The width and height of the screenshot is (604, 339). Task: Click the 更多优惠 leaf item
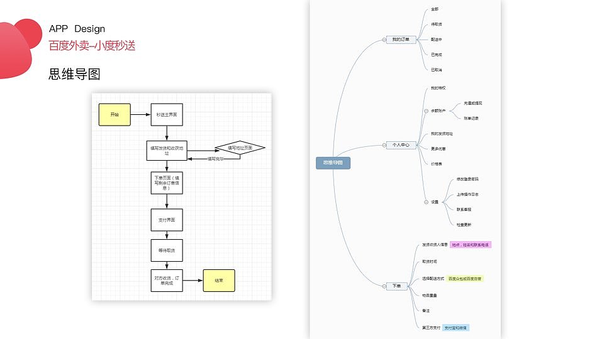tap(439, 149)
